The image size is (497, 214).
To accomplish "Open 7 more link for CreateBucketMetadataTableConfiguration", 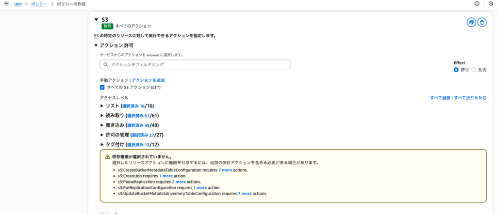I will (x=226, y=170).
